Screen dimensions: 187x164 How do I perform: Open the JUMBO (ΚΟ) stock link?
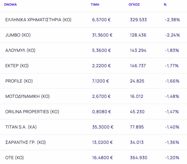pos(18,35)
